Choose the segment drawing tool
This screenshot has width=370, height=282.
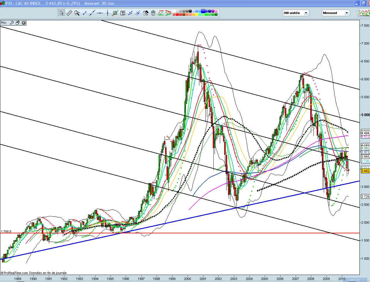coord(85,13)
